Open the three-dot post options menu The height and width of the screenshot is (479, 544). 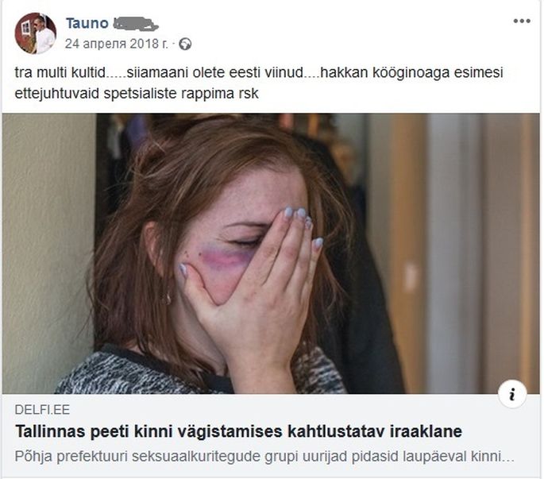522,21
